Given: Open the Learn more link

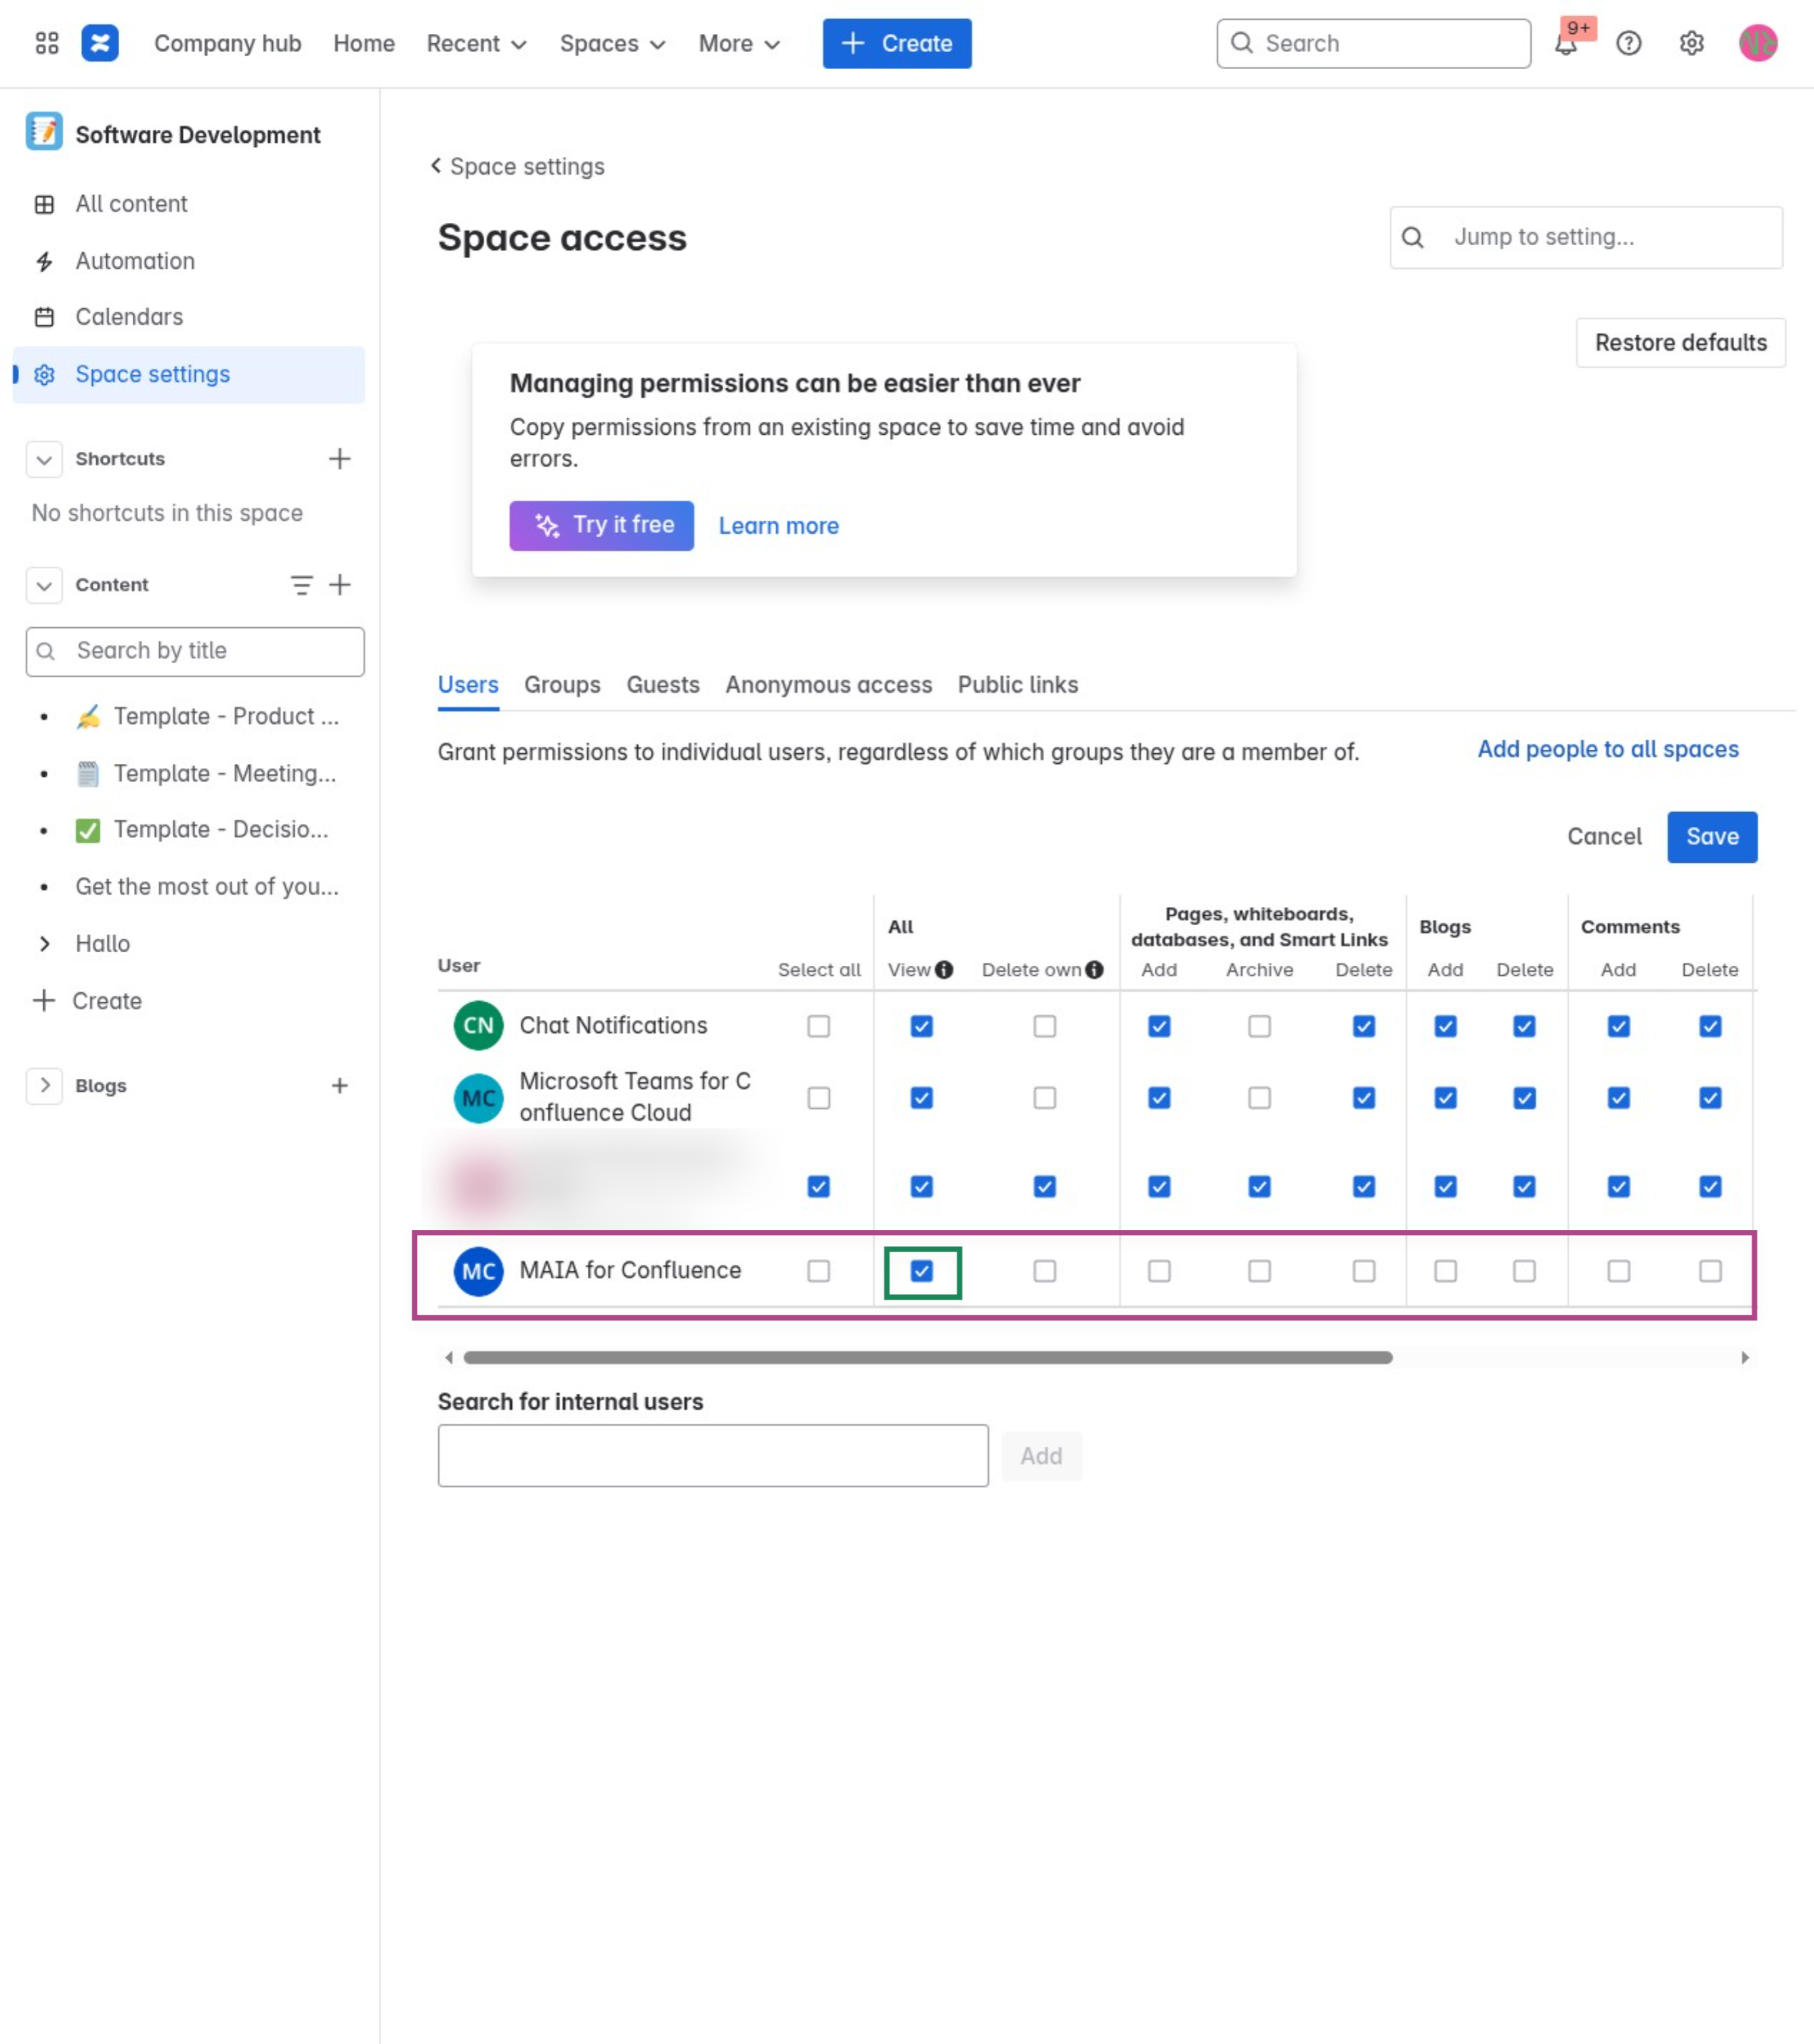Looking at the screenshot, I should (779, 526).
